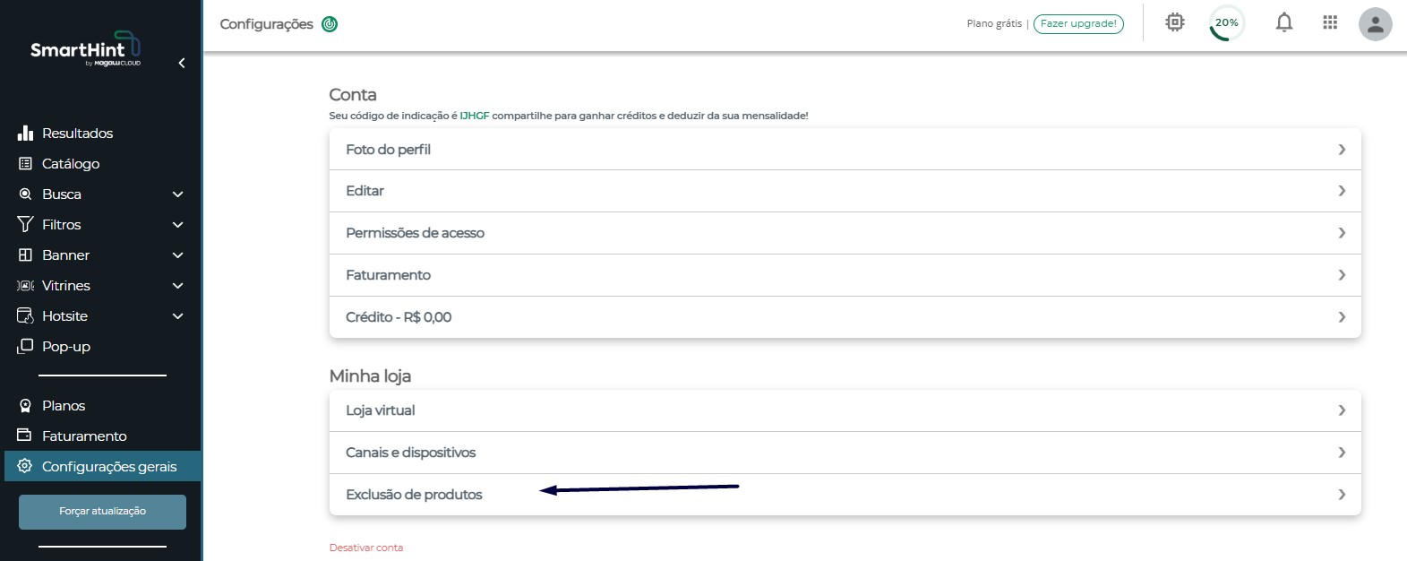This screenshot has width=1407, height=561.
Task: Click the Fazer upgrade! button
Action: point(1078,24)
